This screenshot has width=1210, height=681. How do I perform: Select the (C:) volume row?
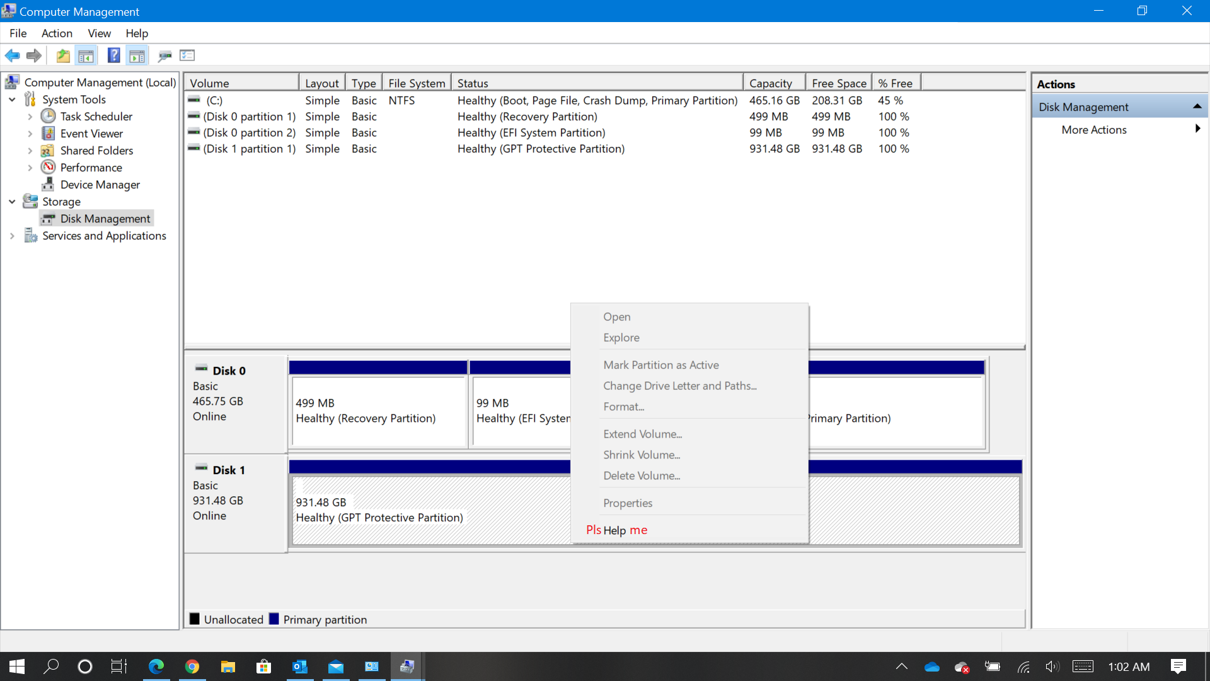[x=548, y=100]
